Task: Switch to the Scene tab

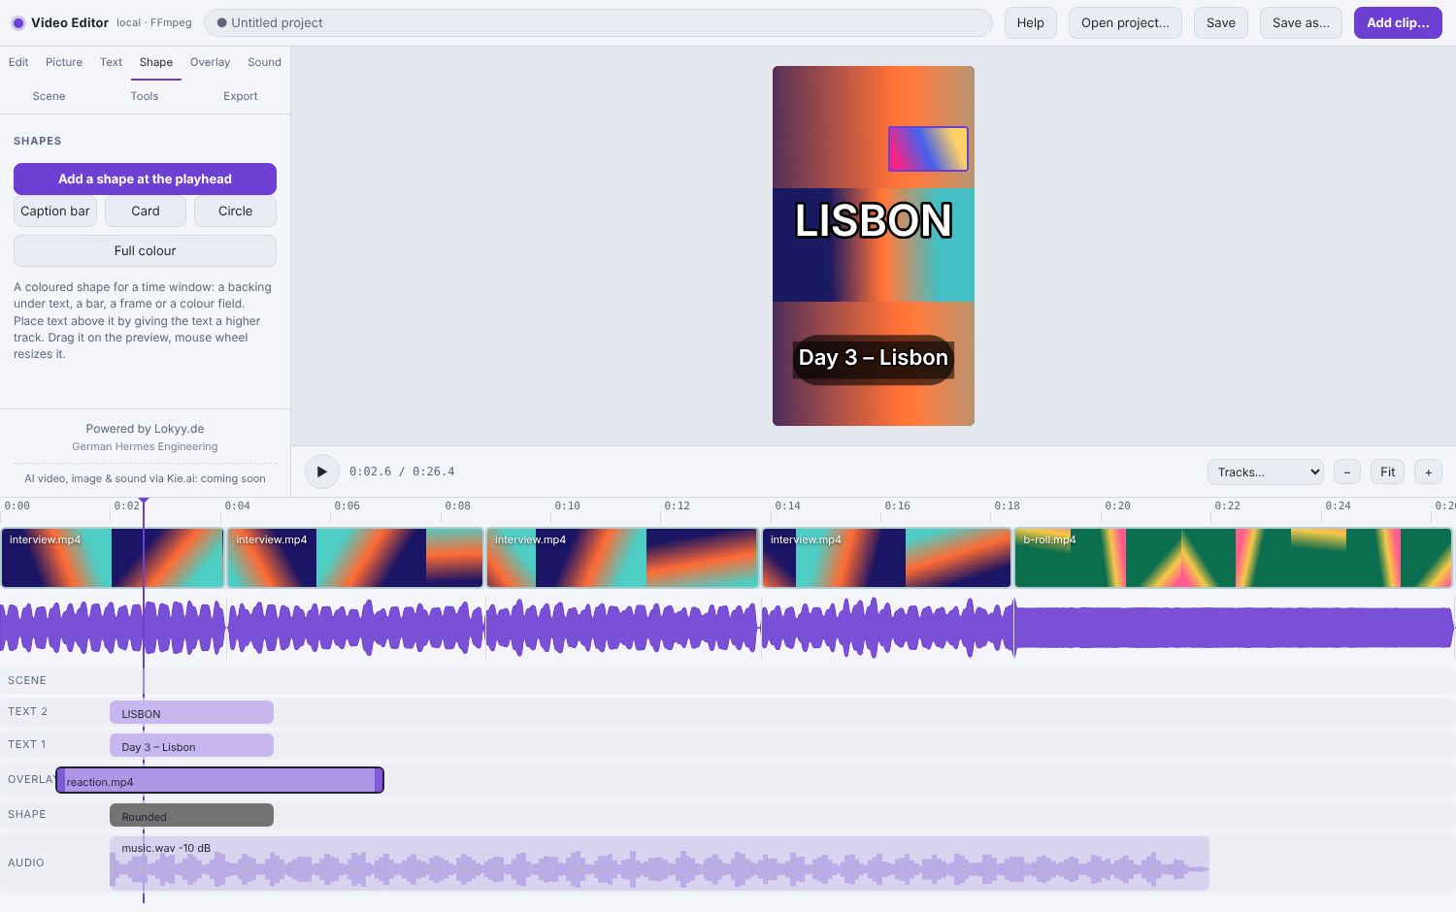Action: 49,96
